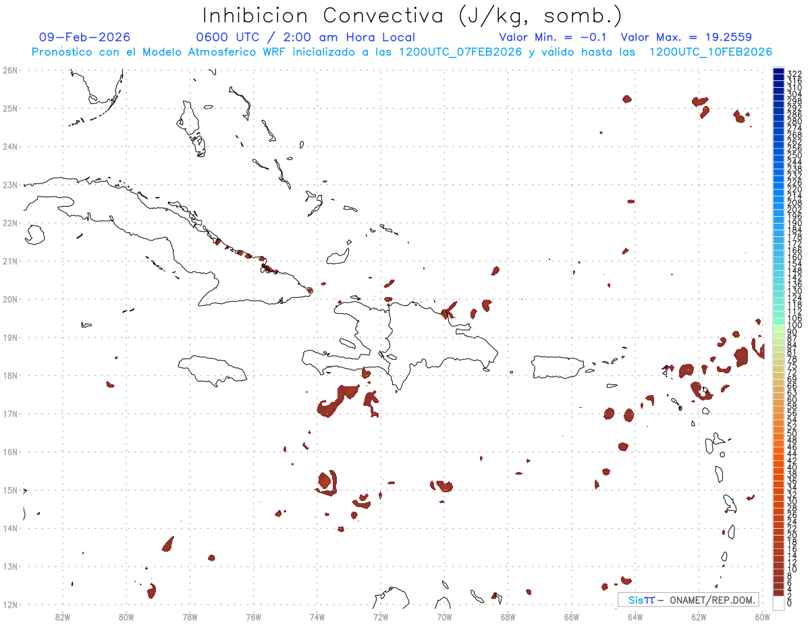Click the '15N' latitude label
810x626 pixels.
pyautogui.click(x=10, y=490)
